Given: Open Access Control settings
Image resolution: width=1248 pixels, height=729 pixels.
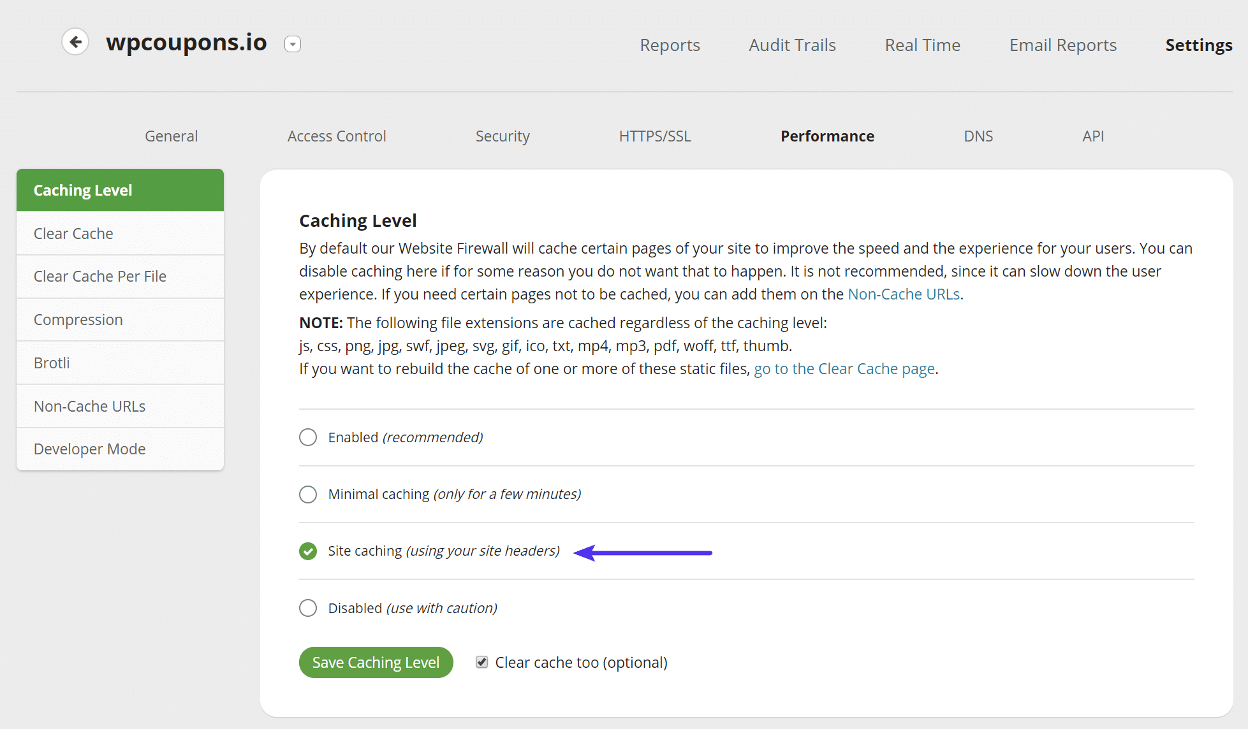Looking at the screenshot, I should tap(337, 135).
